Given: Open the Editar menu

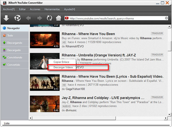Looking at the screenshot, I should (x=22, y=9).
